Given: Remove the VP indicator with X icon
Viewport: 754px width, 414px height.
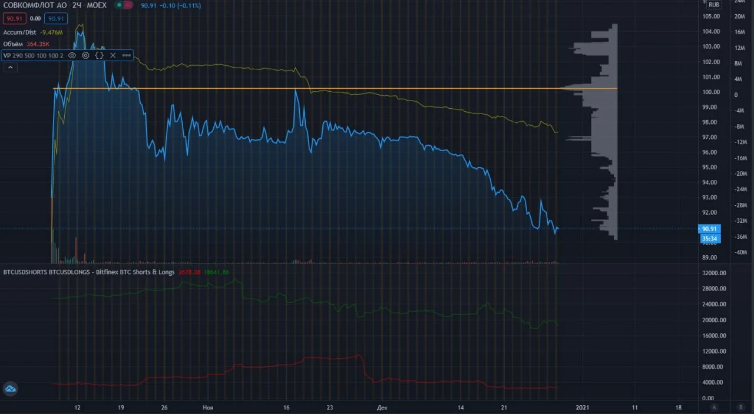Looking at the screenshot, I should pos(113,55).
